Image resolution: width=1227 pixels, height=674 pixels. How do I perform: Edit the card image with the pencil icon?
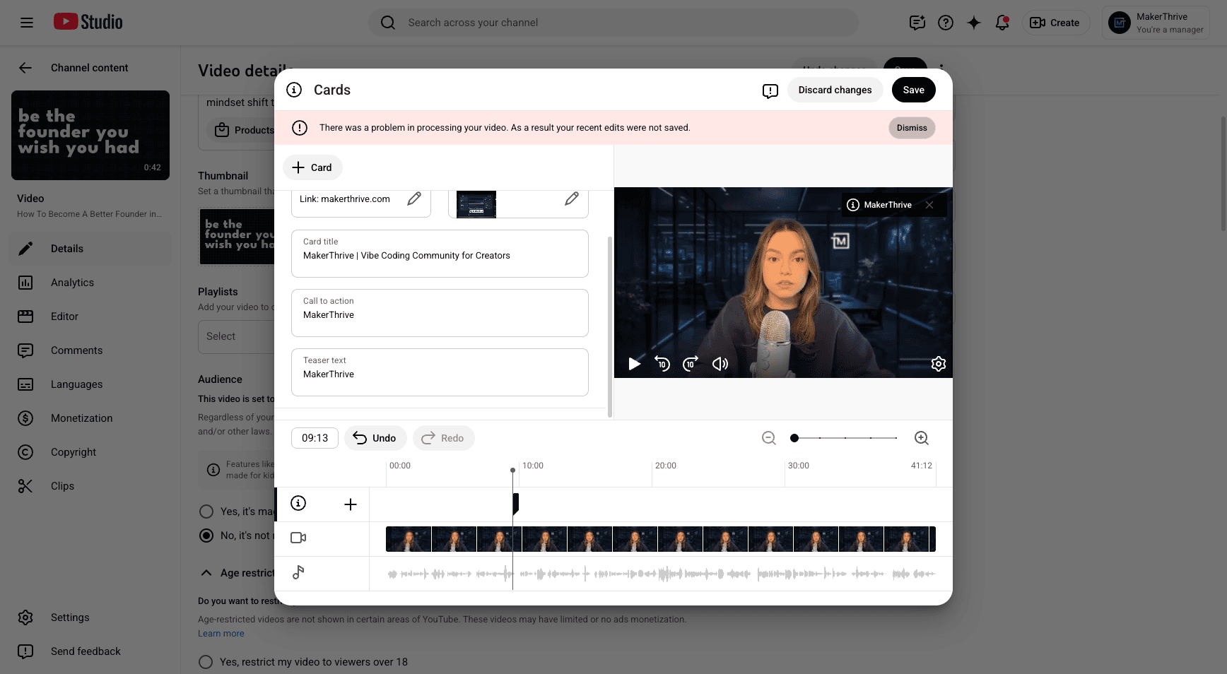pos(572,199)
